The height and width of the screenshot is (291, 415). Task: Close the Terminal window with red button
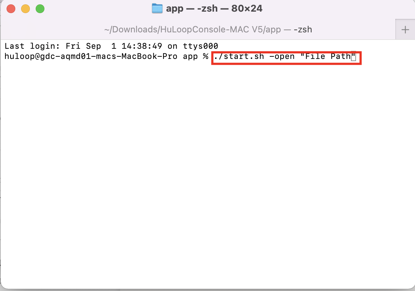pyautogui.click(x=11, y=9)
